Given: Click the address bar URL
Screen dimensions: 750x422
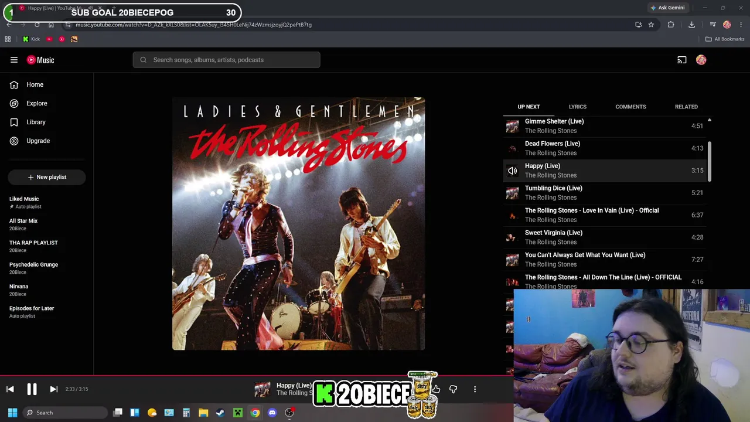Looking at the screenshot, I should pyautogui.click(x=193, y=25).
